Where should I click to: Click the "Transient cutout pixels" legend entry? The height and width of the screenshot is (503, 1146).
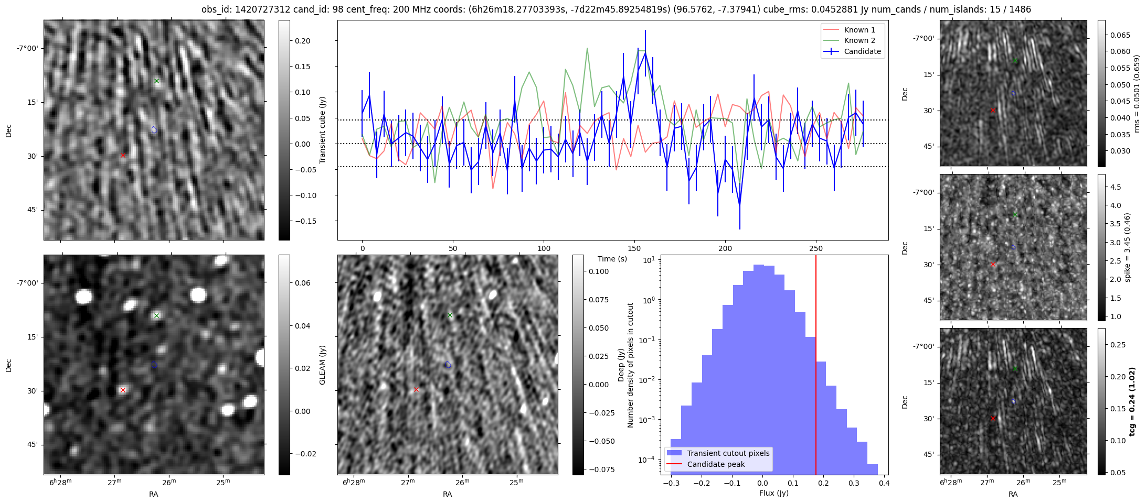[x=728, y=453]
